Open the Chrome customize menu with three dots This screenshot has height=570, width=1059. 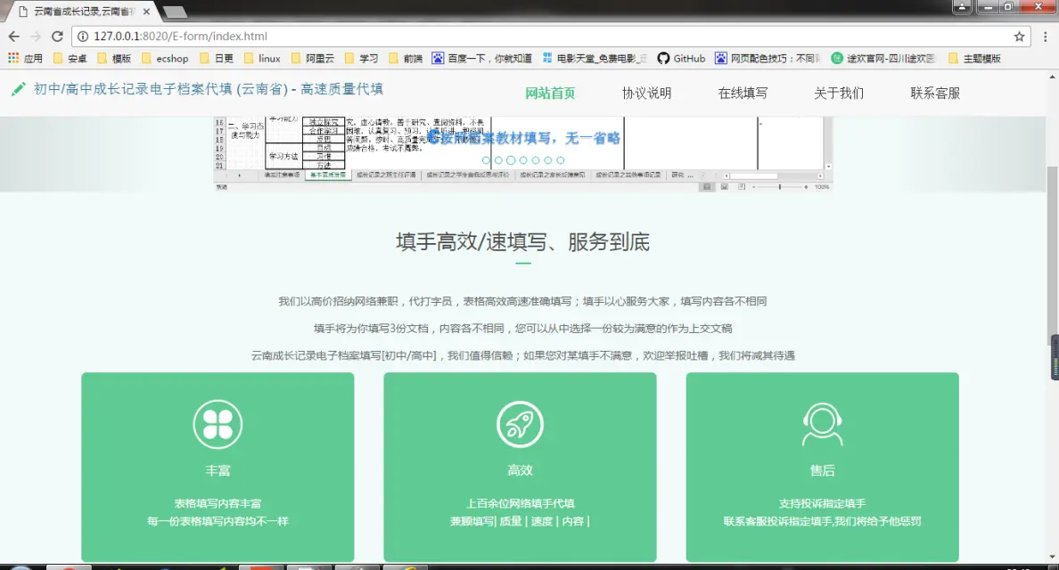pos(1045,37)
